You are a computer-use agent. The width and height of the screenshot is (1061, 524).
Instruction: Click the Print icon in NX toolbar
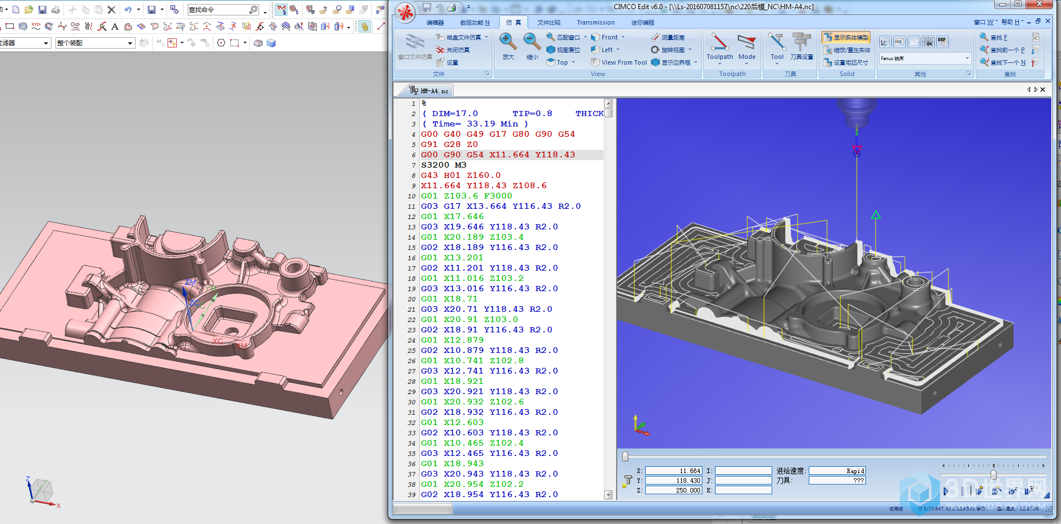(x=55, y=10)
